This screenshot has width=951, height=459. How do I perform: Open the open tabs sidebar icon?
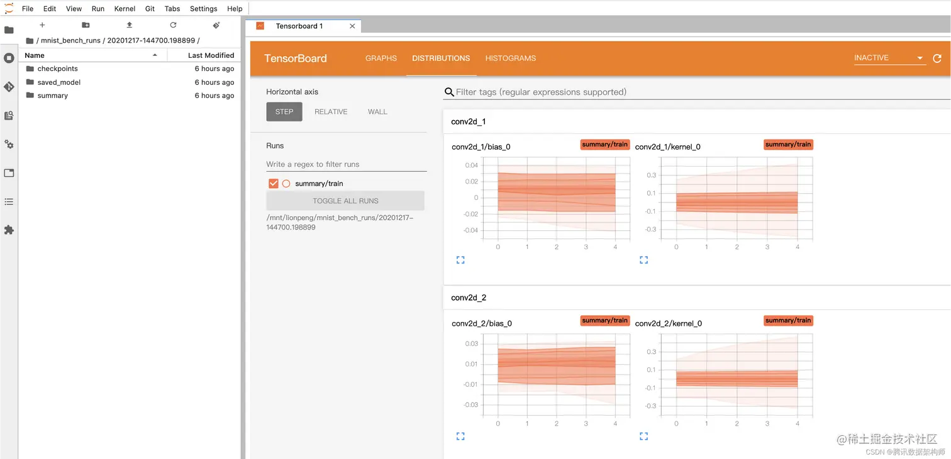pos(9,173)
